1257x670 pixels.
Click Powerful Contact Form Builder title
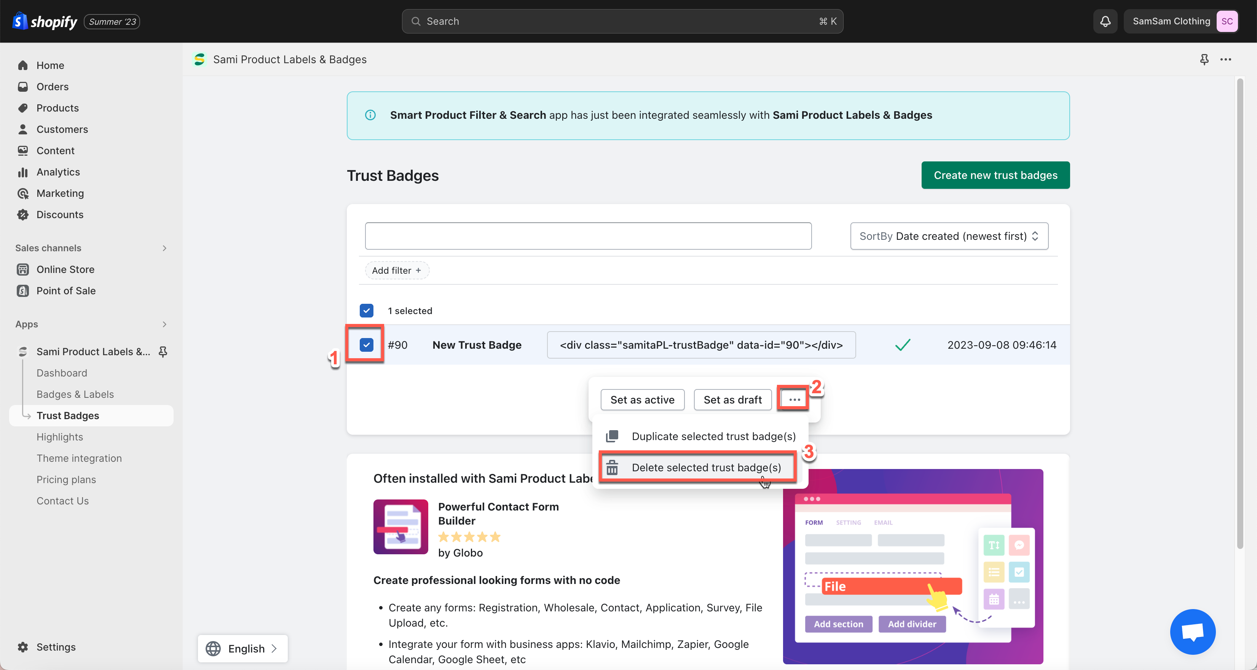tap(498, 514)
